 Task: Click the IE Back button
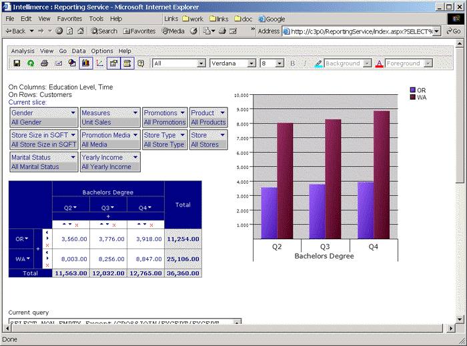click(16, 31)
